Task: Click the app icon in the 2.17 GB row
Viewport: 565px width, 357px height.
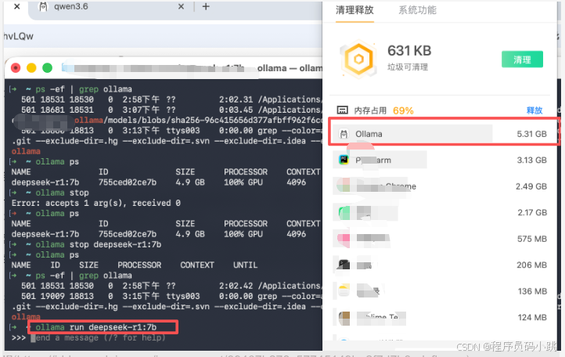Action: click(x=344, y=212)
